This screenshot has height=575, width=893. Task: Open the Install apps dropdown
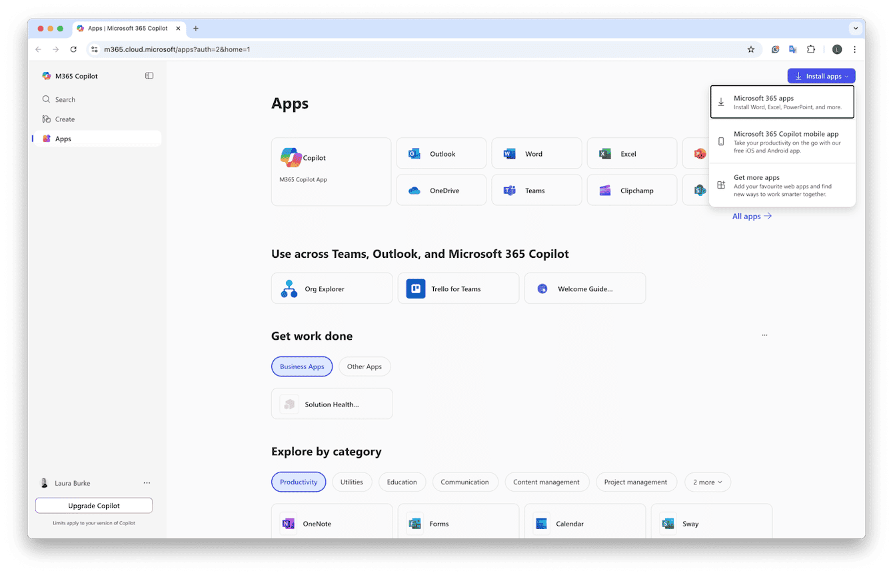pos(821,75)
